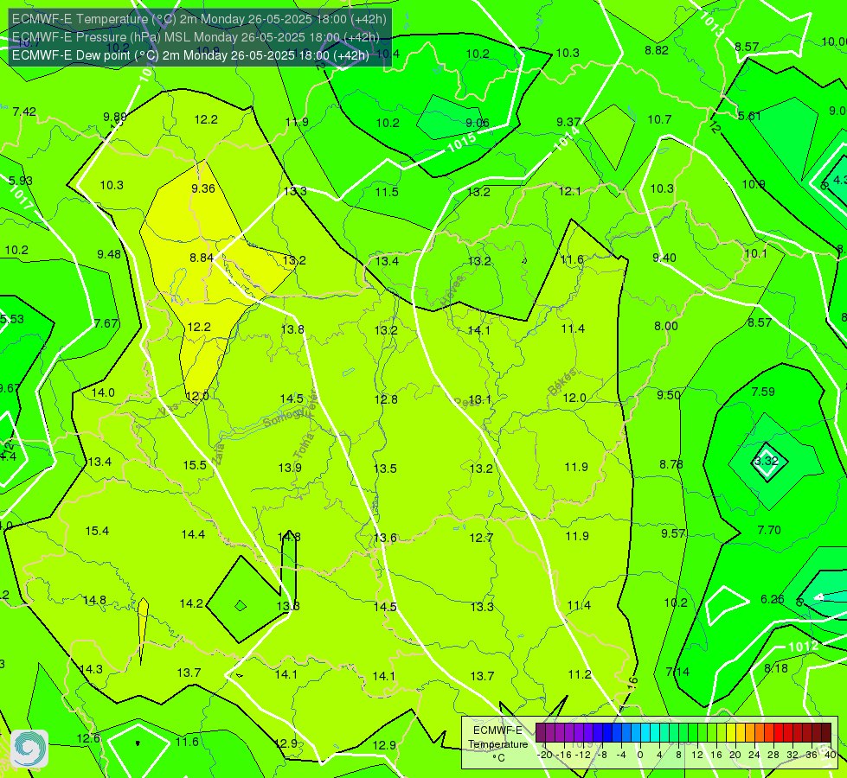Click the 7.59 map value
The height and width of the screenshot is (778, 847).
763,392
